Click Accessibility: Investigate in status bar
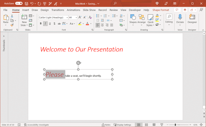The height and width of the screenshot is (127, 206). 36,125
